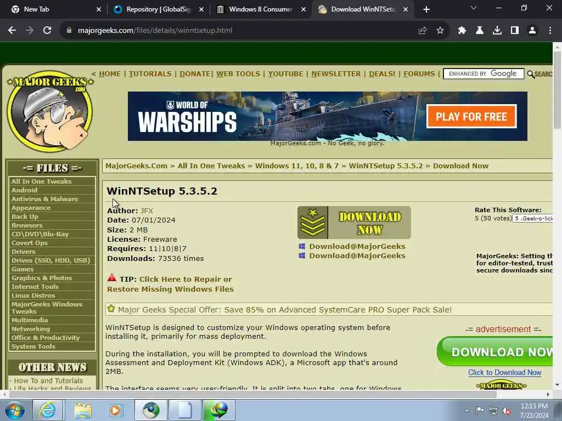
Task: Reload the MajorGeeks page
Action: click(x=47, y=31)
